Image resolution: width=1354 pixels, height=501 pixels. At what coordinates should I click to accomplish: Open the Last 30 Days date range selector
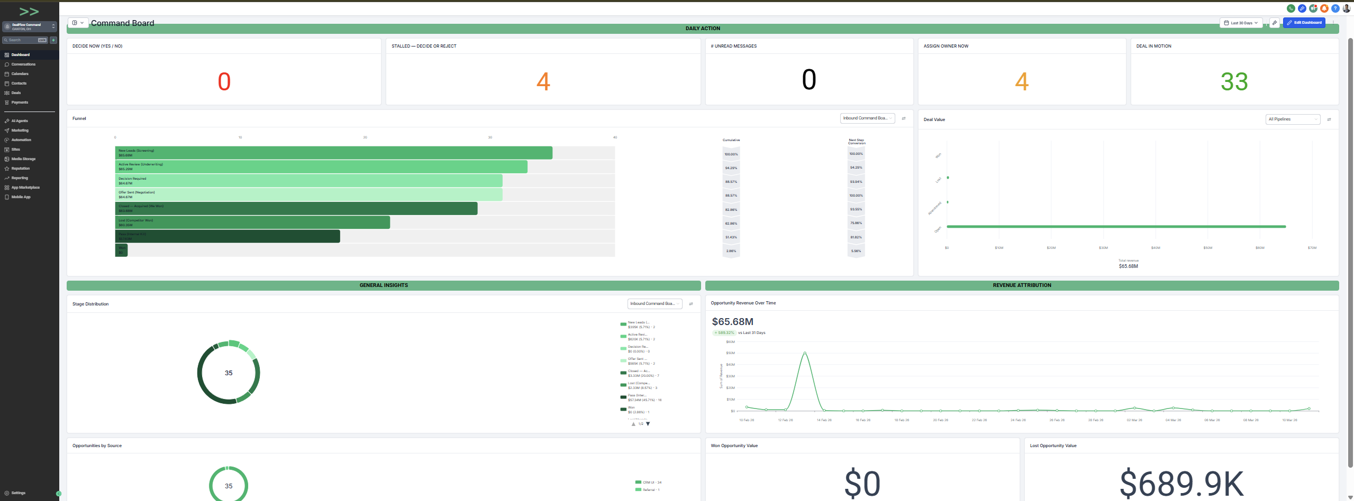click(x=1241, y=22)
